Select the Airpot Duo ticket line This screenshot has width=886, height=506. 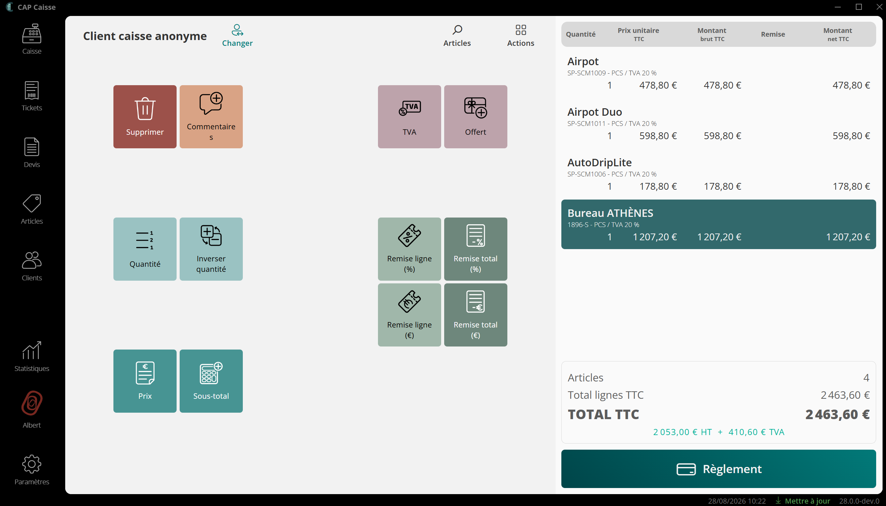(x=718, y=124)
